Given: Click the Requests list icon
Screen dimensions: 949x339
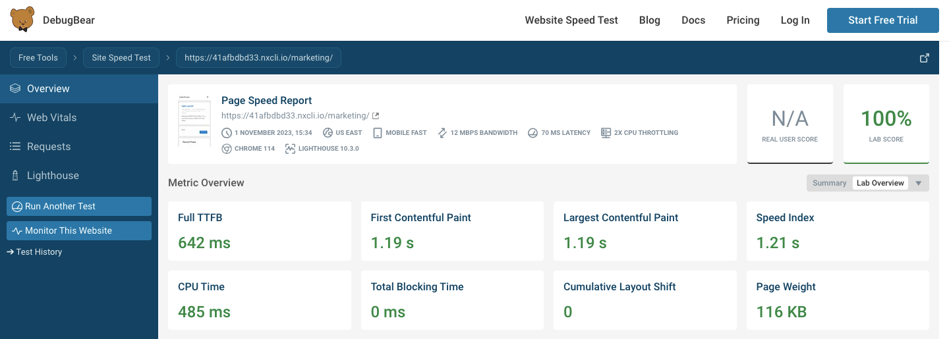Looking at the screenshot, I should (x=15, y=147).
